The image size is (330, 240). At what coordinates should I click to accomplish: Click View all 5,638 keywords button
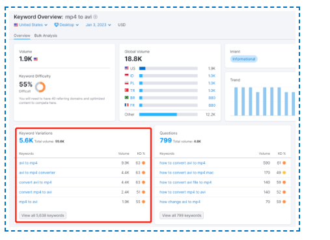(x=43, y=215)
